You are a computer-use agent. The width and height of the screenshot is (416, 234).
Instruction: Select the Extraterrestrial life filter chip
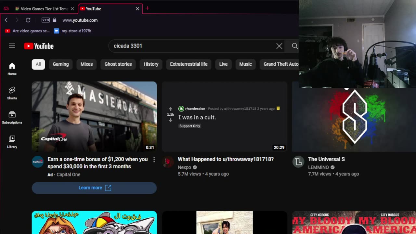(189, 64)
